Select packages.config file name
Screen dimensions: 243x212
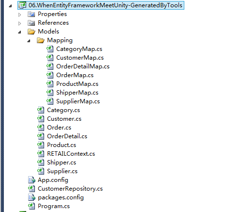coord(61,197)
